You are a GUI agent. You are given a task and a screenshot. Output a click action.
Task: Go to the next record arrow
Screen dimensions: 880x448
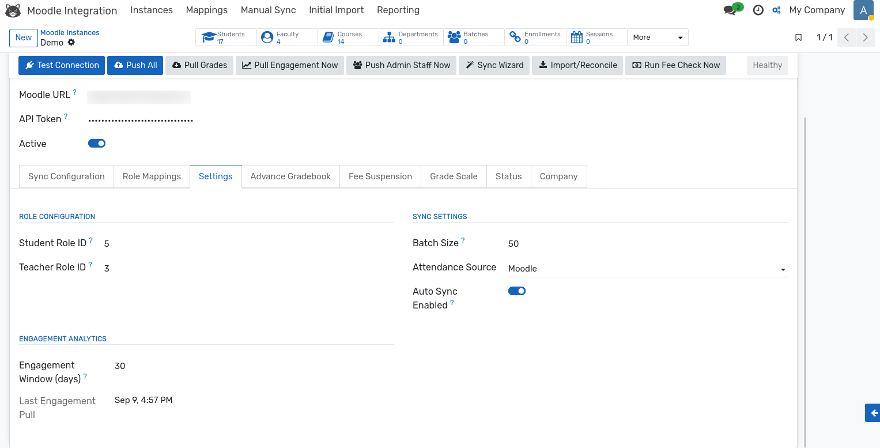tap(865, 37)
